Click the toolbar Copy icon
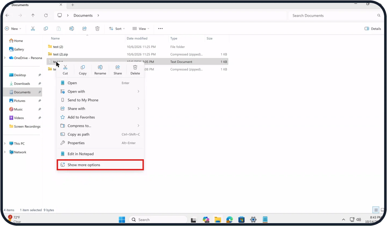Image resolution: width=387 pixels, height=226 pixels. coord(46,29)
